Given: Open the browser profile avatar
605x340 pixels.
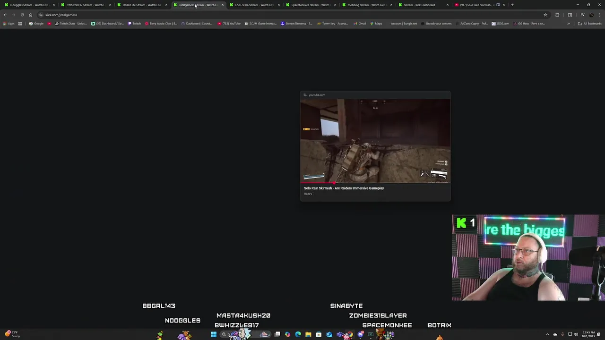Looking at the screenshot, I should coord(591,15).
